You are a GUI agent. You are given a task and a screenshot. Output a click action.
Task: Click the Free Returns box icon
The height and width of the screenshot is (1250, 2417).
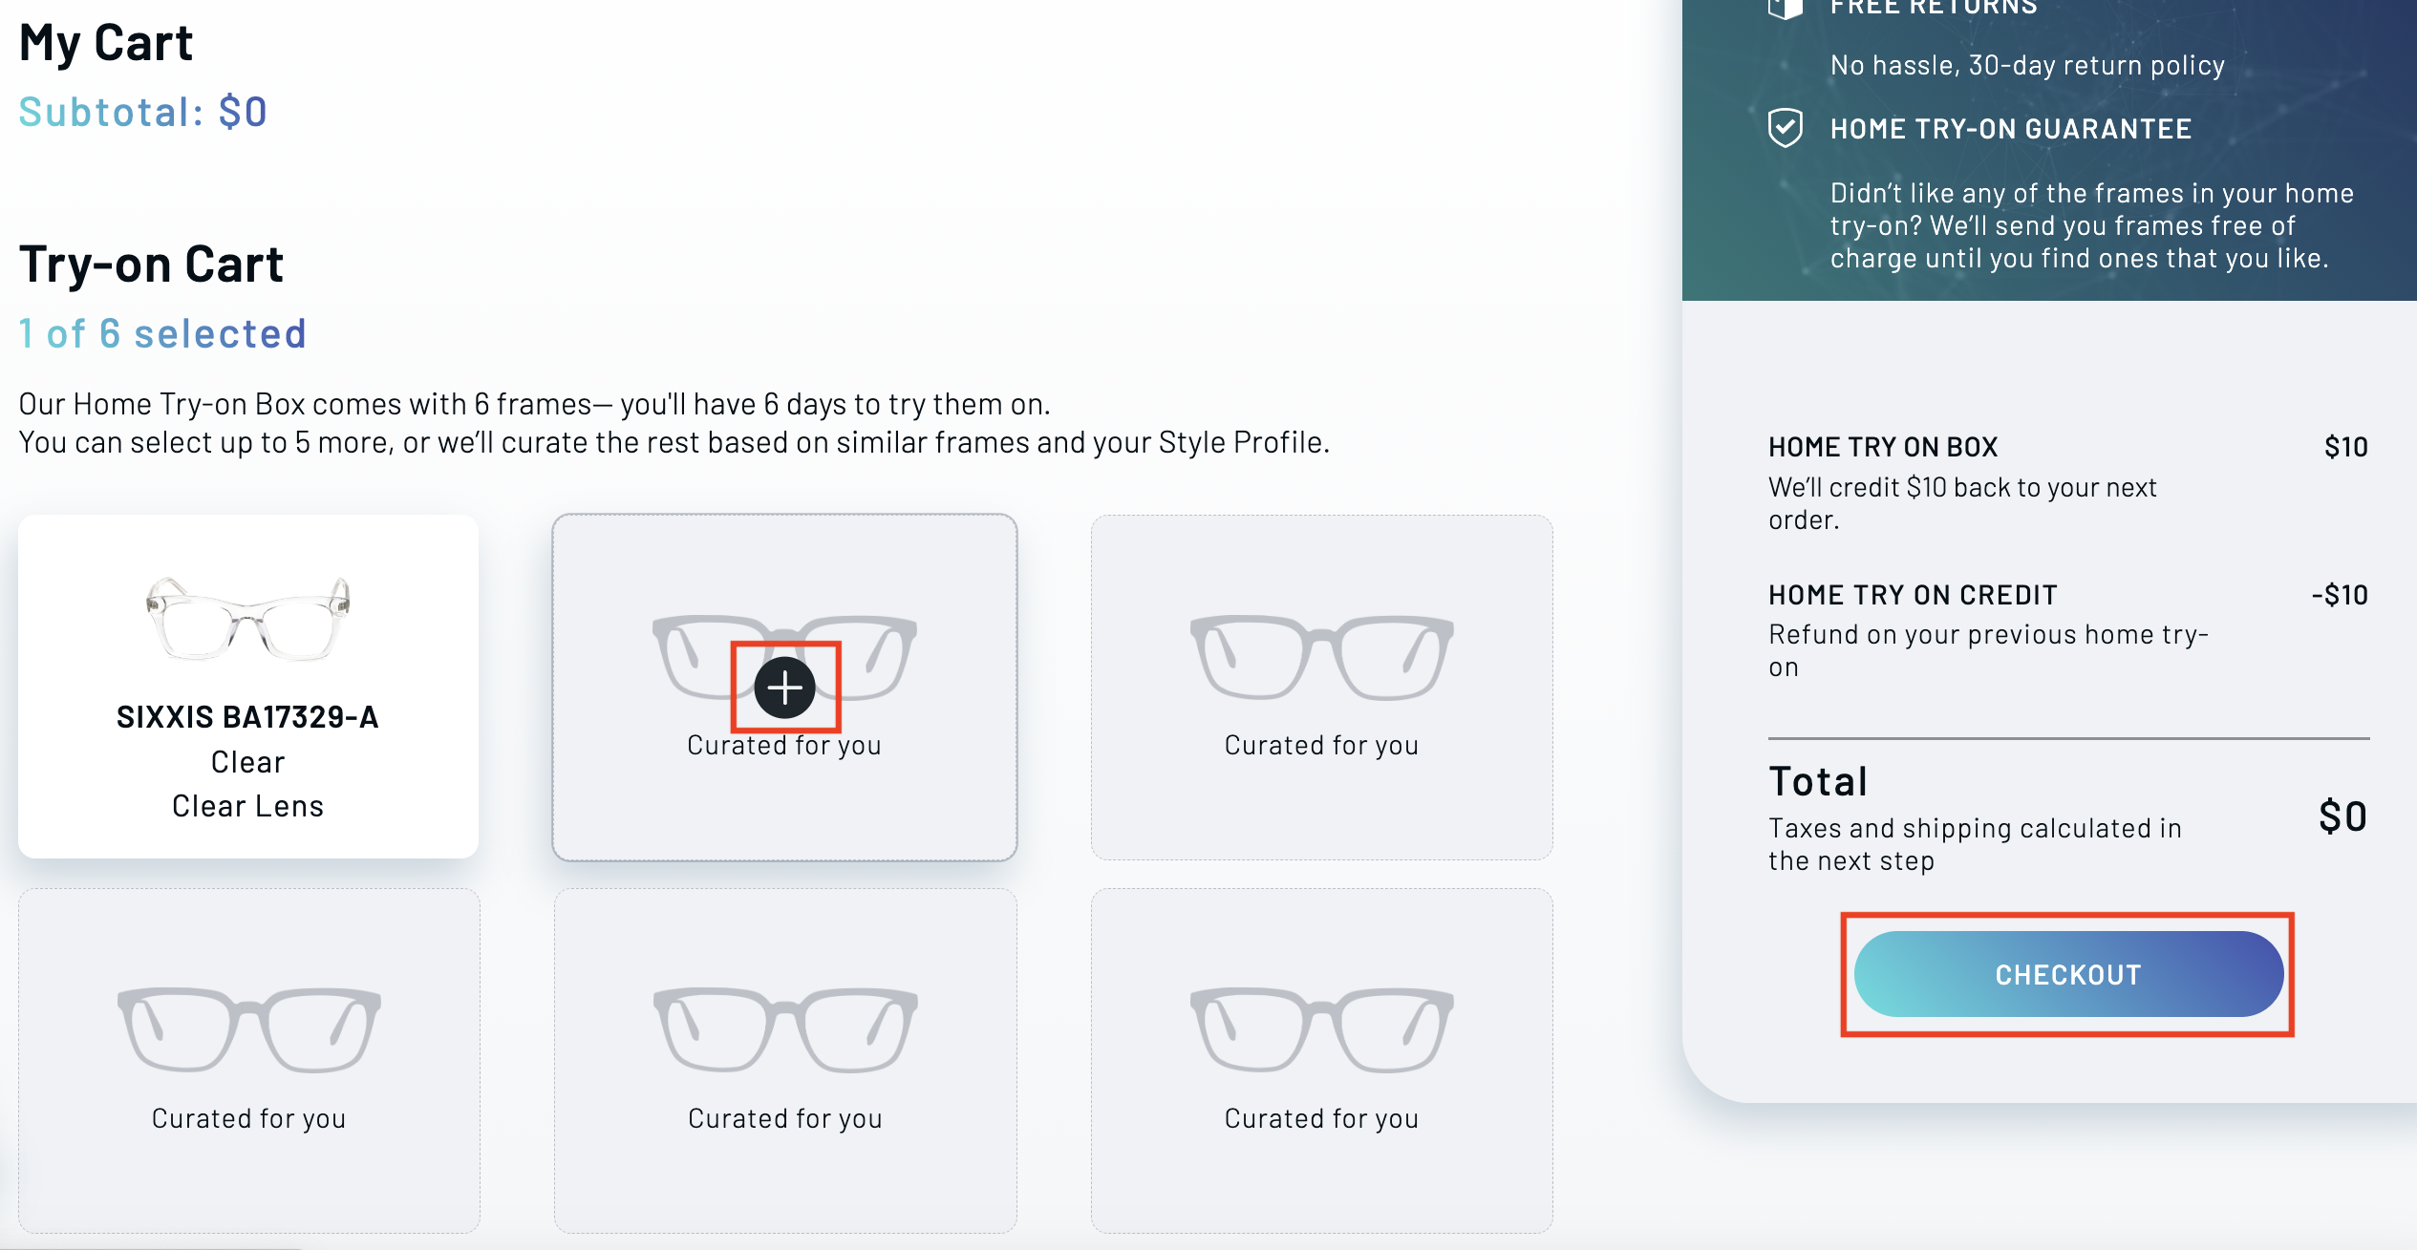pyautogui.click(x=1785, y=10)
